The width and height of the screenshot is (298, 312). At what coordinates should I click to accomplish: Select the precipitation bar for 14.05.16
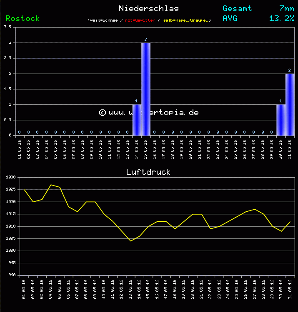click(137, 120)
